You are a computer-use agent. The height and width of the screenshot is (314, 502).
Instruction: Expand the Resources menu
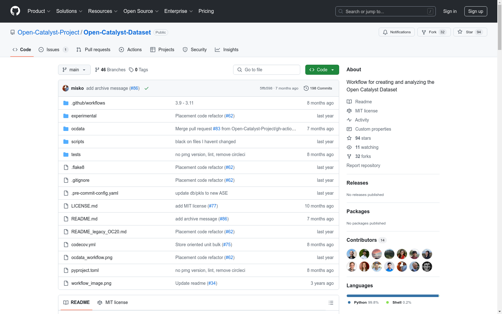point(103,11)
